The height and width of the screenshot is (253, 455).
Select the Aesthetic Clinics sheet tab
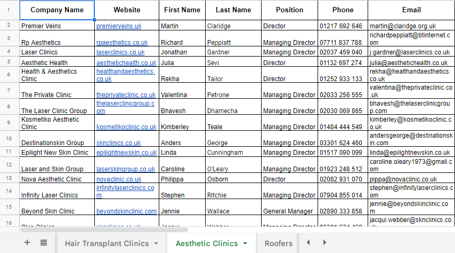pos(207,243)
